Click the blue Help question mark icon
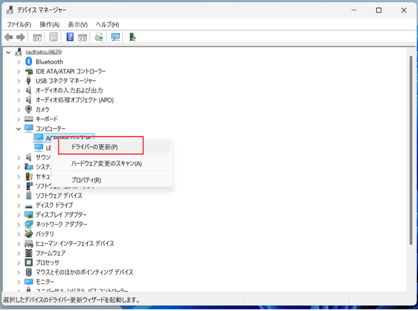Screen dimensions: 418x311 [71, 37]
